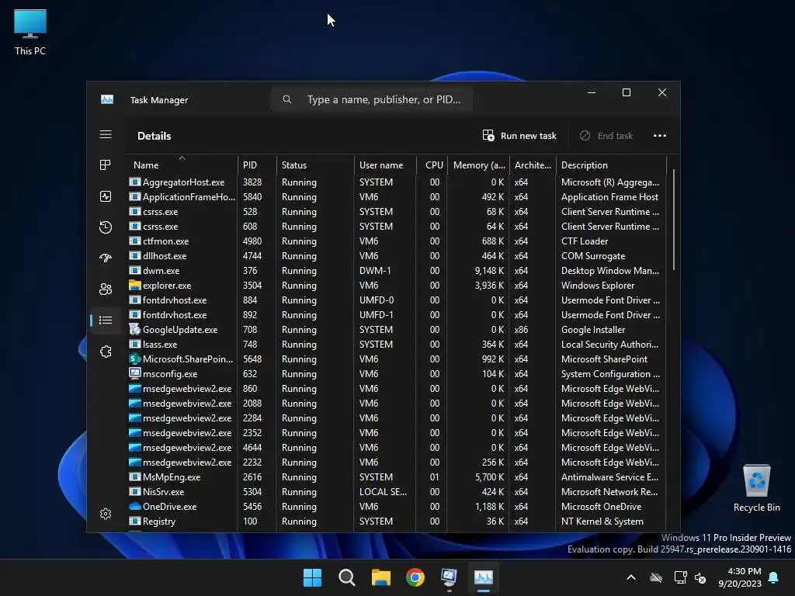
Task: Sort by the Memory column header
Action: pyautogui.click(x=478, y=165)
